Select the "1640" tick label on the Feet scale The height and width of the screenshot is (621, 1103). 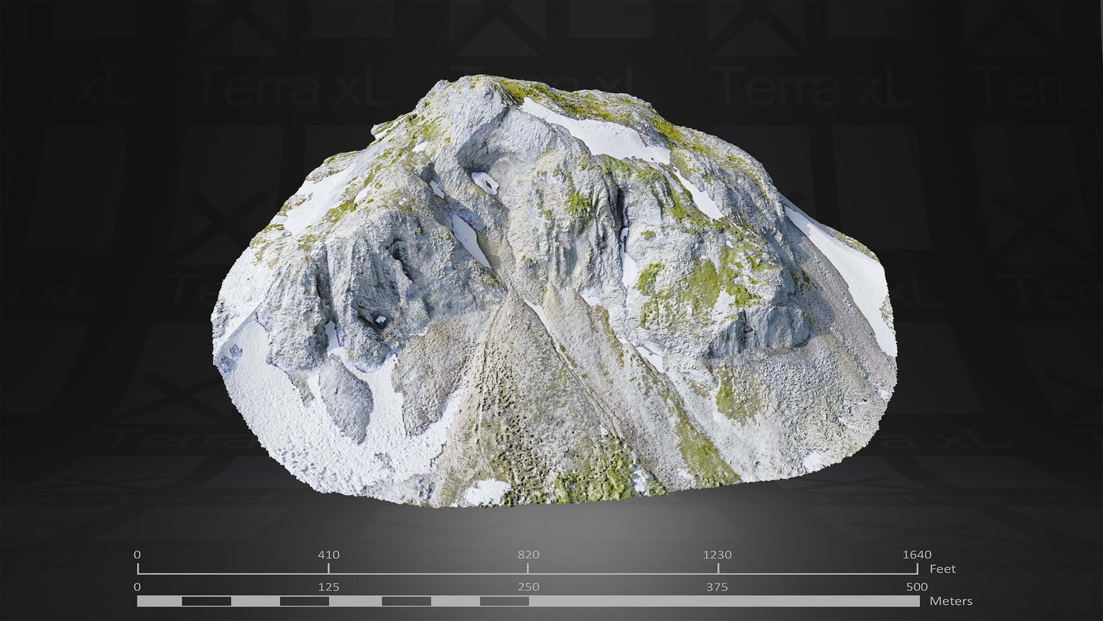pyautogui.click(x=917, y=555)
